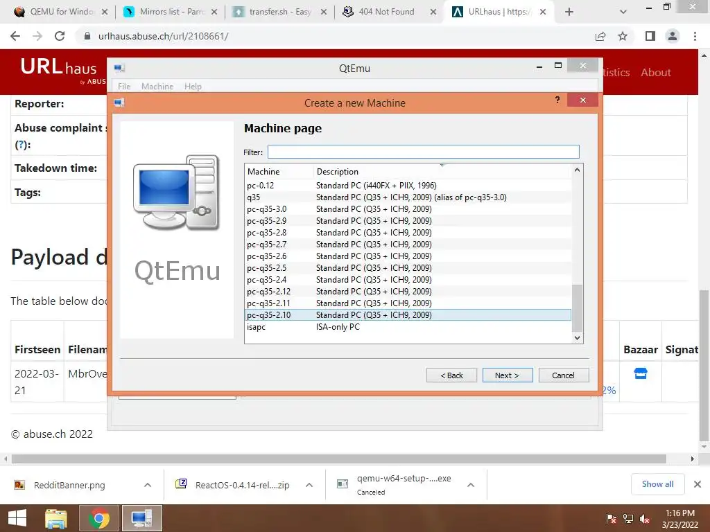Open File Explorer from taskbar
Viewport: 710px width, 532px height.
pyautogui.click(x=55, y=518)
